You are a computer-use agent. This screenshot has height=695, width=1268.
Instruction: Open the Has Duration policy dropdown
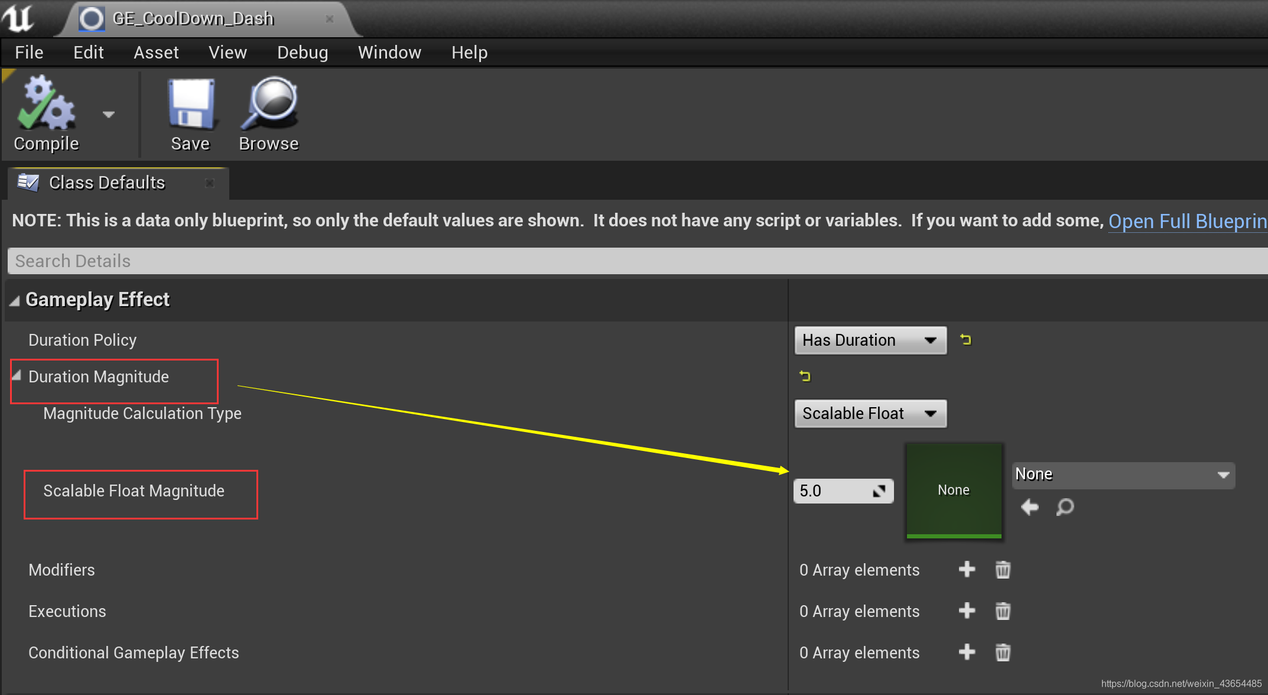point(870,340)
